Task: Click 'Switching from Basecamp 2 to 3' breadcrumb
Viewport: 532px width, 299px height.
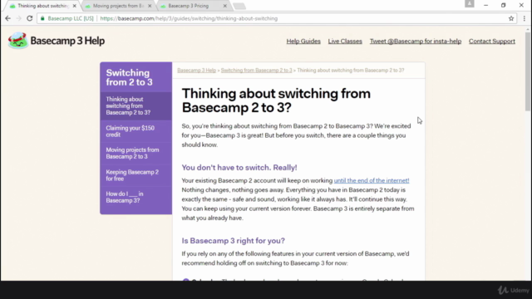Action: (256, 70)
